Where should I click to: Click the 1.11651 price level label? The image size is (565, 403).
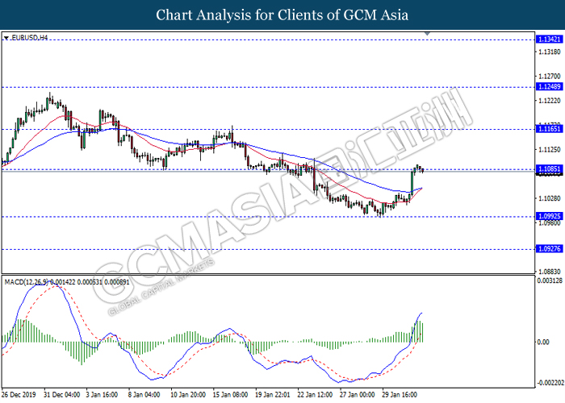[x=549, y=129]
